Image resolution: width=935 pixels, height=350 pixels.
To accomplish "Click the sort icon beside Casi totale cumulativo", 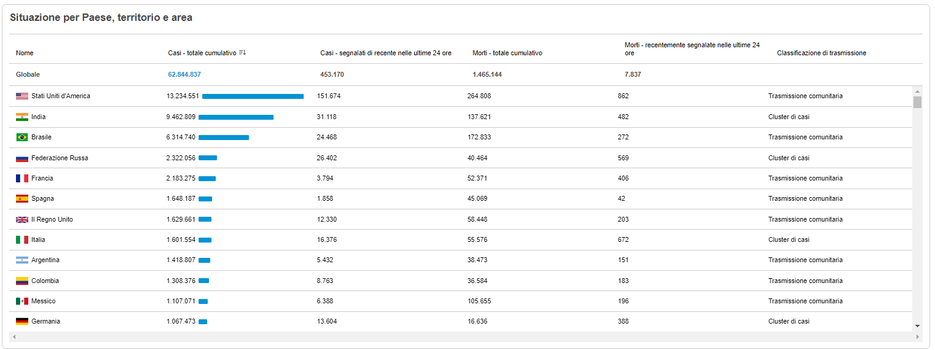I will pyautogui.click(x=242, y=53).
